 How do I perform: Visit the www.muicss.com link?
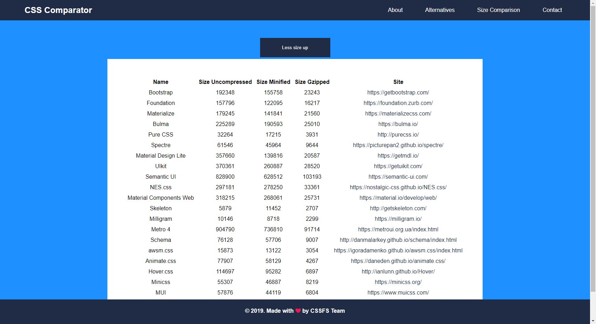click(398, 292)
